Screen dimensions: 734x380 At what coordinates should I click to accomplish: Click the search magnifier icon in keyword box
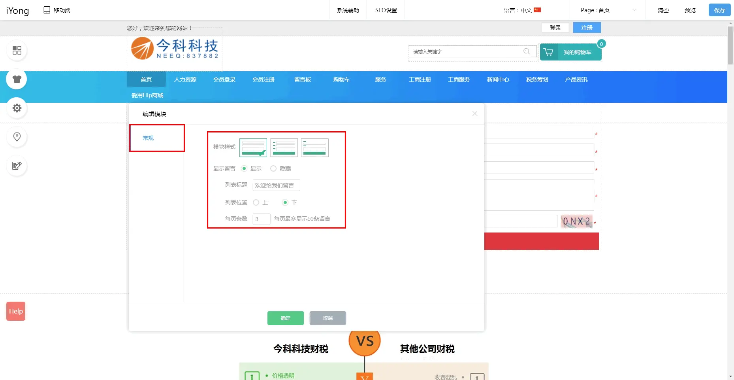point(526,51)
